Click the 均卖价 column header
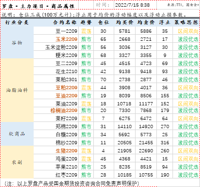Image resolution: width=200 pixels, height=187 pixels. [x=146, y=22]
